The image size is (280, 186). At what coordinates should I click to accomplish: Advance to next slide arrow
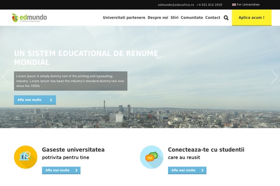274,77
